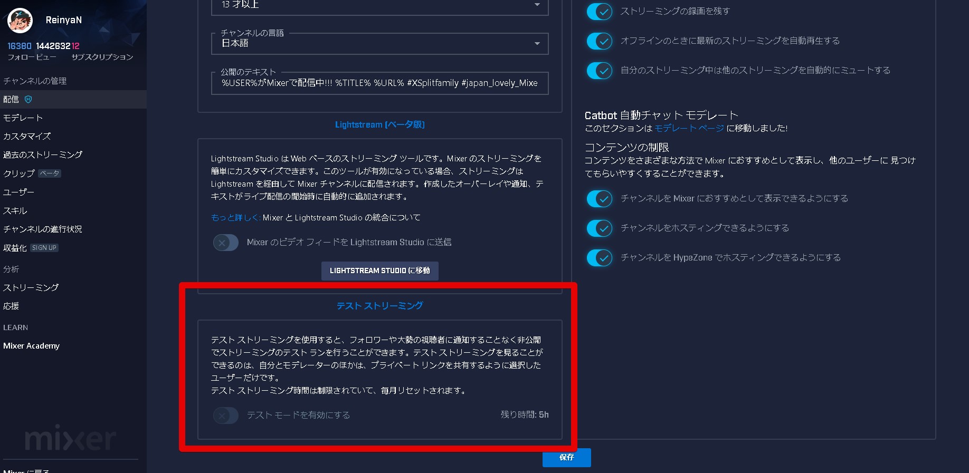Toggle ストリーミングの録画を残す switch
This screenshot has width=969, height=473.
click(x=600, y=11)
